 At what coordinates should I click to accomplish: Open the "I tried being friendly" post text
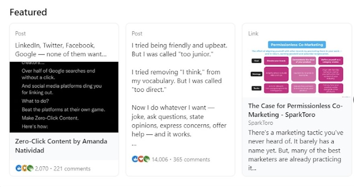(x=179, y=45)
